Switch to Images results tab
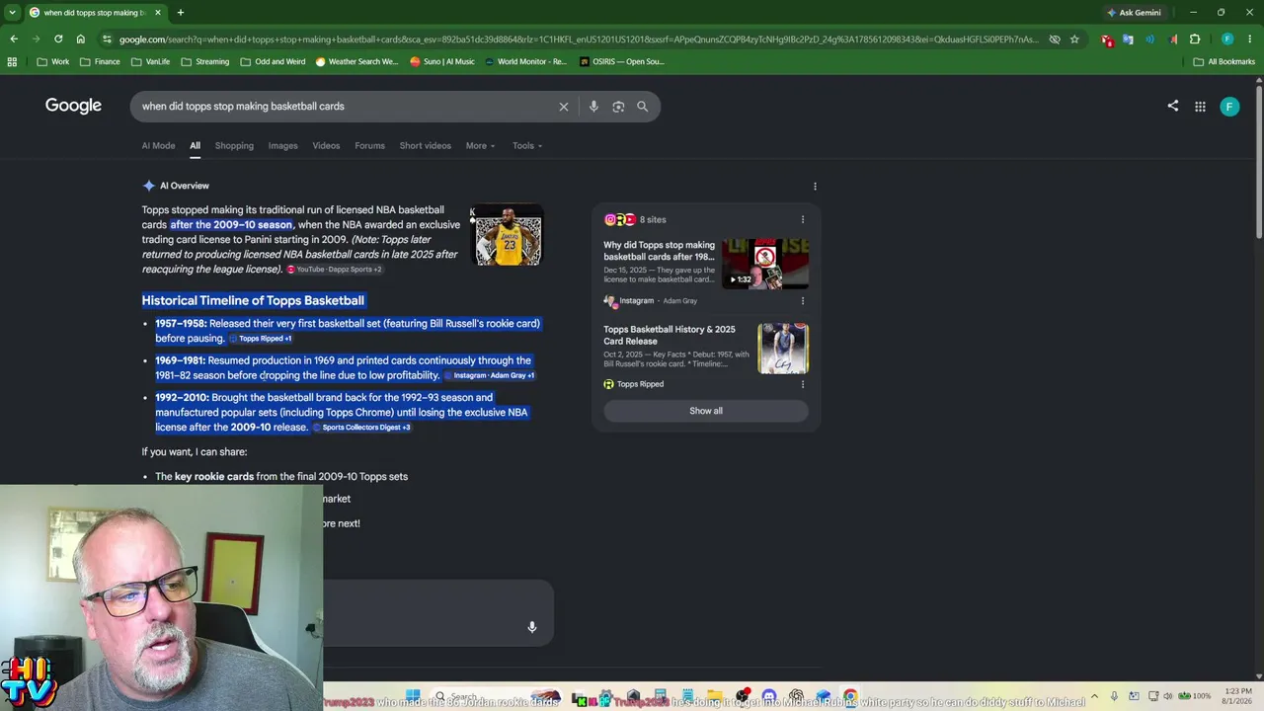Viewport: 1264px width, 711px height. (282, 146)
